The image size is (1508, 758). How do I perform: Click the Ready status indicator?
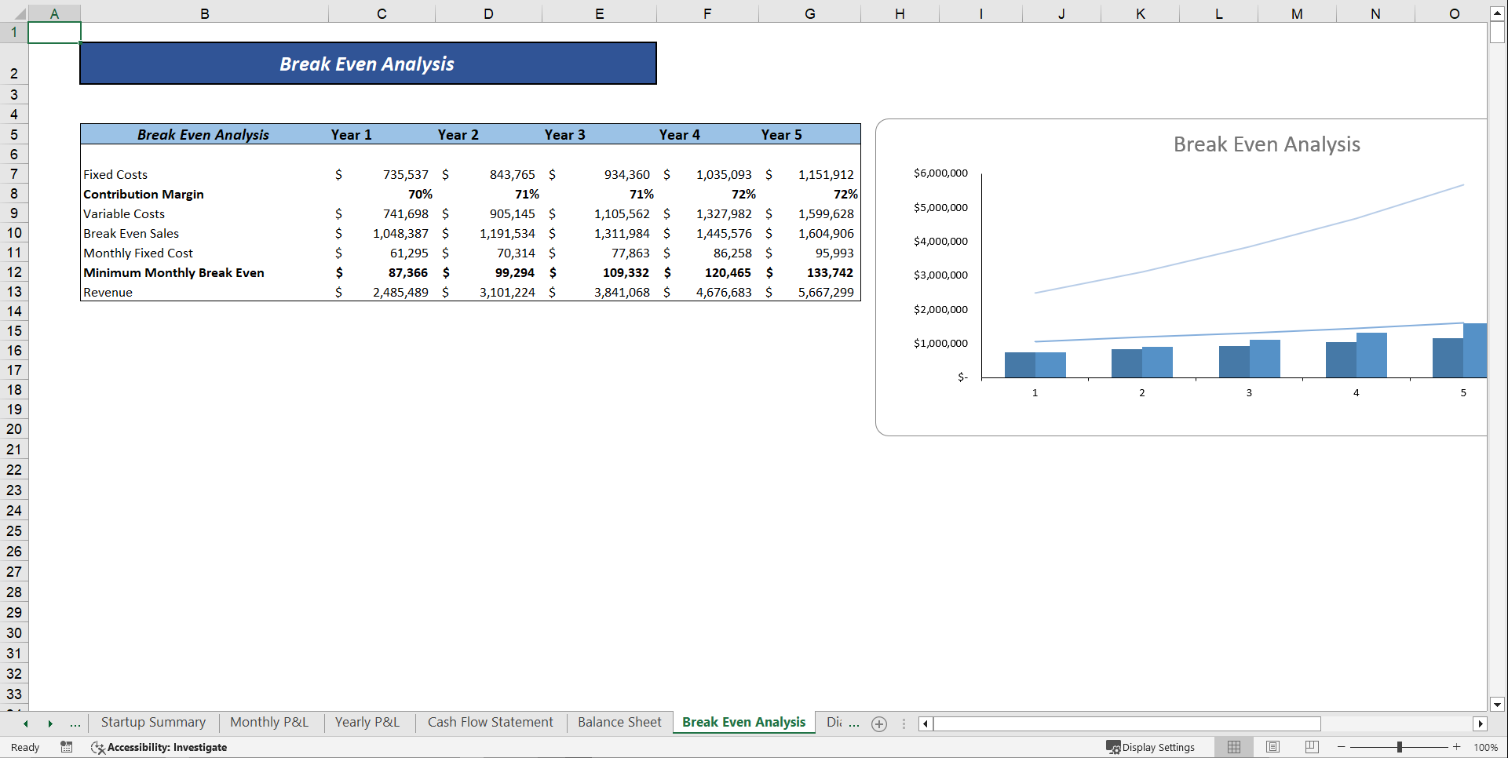click(x=25, y=747)
